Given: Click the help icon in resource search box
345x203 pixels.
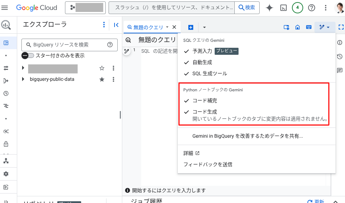Looking at the screenshot, I should [x=110, y=45].
